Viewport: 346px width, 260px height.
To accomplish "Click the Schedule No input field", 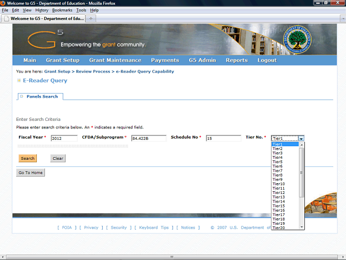I will (x=223, y=138).
